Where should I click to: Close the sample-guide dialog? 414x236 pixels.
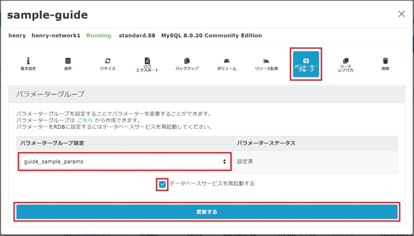coord(402,14)
